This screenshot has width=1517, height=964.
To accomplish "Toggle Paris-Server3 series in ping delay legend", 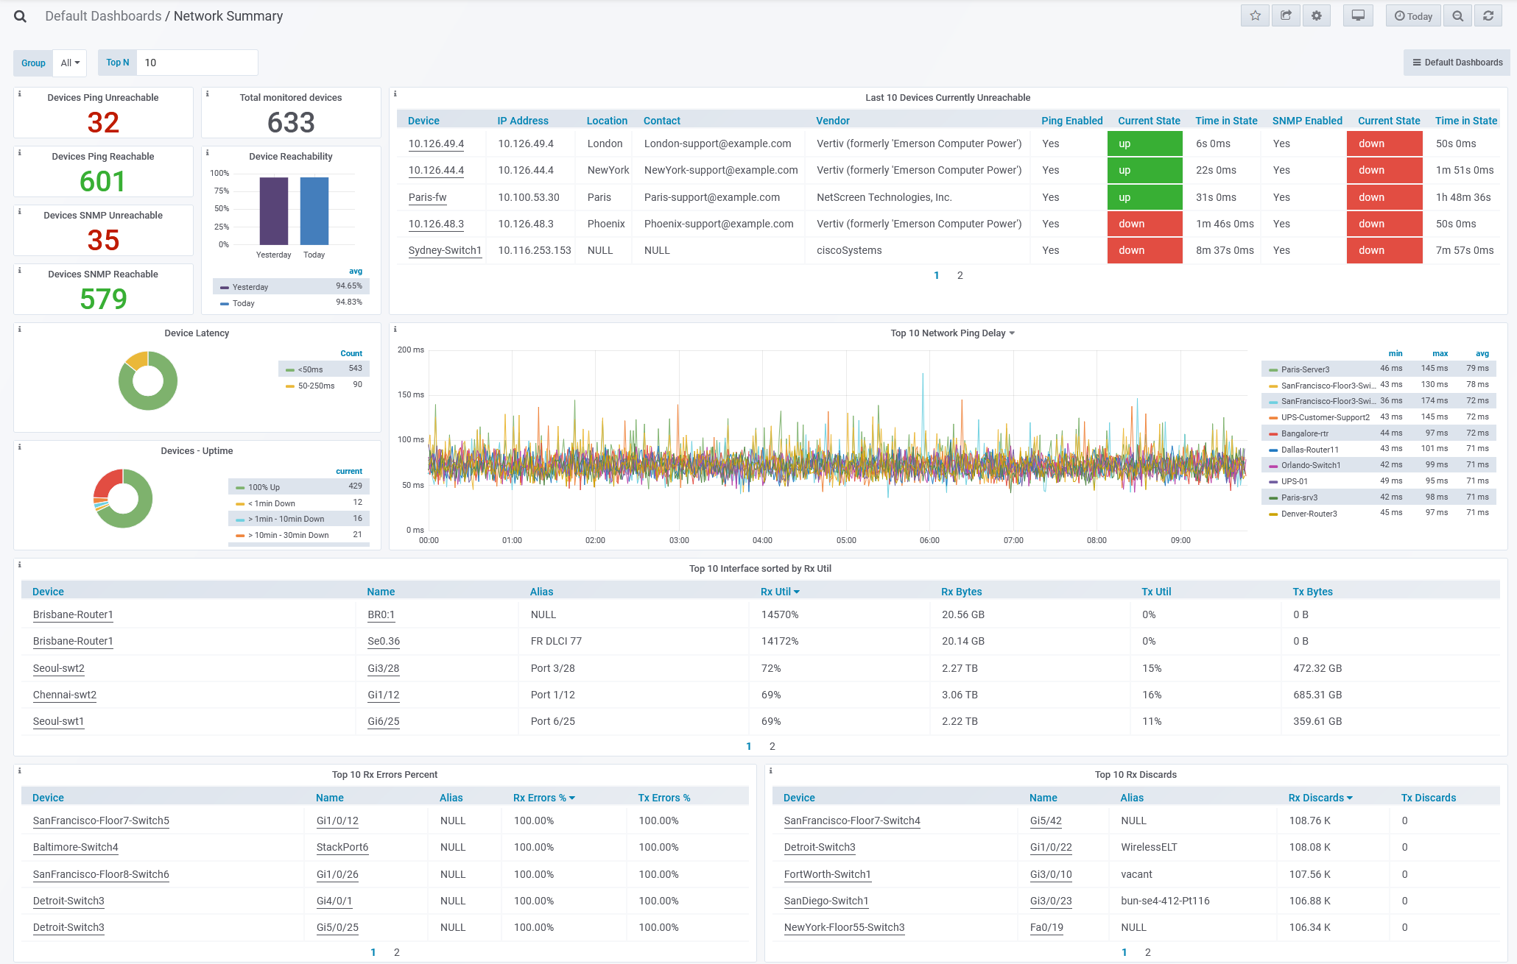I will (x=1304, y=369).
